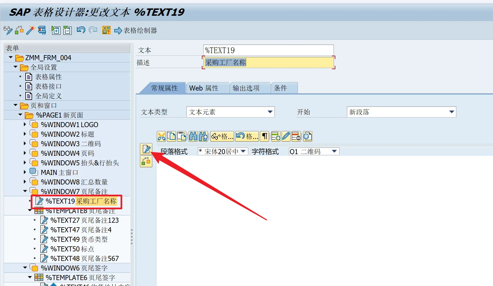
Task: Open the 开始 dropdown showing 新段落
Action: (452, 112)
